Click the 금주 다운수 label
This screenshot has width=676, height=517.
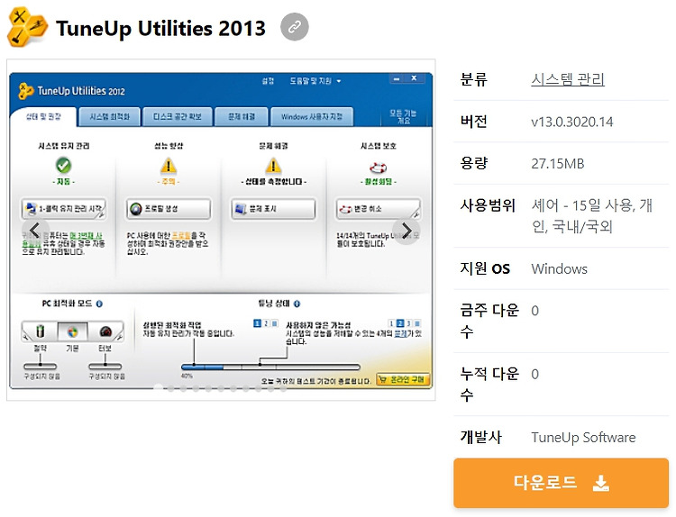point(489,321)
